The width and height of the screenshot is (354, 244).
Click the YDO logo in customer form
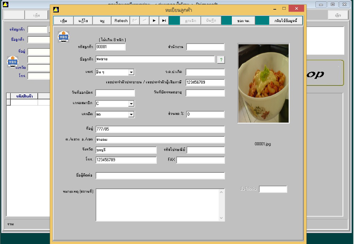pos(63,37)
